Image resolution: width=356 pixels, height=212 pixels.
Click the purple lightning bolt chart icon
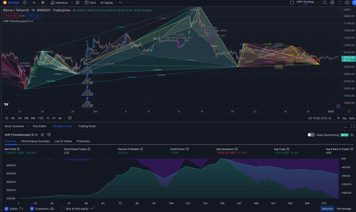click(338, 106)
